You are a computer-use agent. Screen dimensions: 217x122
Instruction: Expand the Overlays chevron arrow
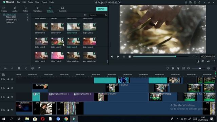(x=27, y=20)
